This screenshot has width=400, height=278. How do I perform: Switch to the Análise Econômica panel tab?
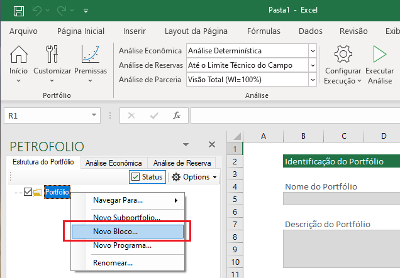click(x=113, y=163)
